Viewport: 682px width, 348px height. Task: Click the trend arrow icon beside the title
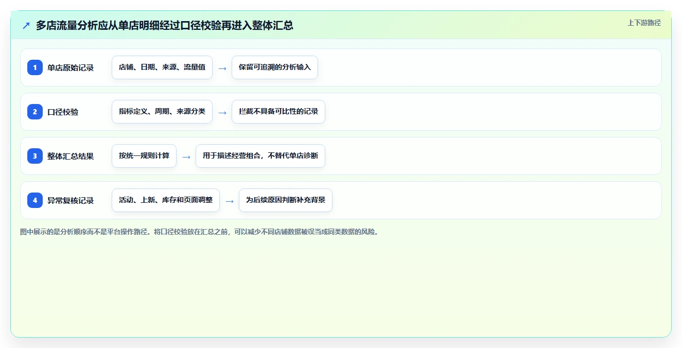[26, 25]
